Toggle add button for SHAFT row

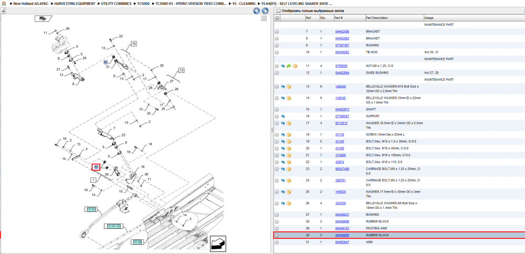point(277,110)
